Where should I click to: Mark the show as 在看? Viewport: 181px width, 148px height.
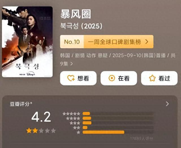(119, 78)
